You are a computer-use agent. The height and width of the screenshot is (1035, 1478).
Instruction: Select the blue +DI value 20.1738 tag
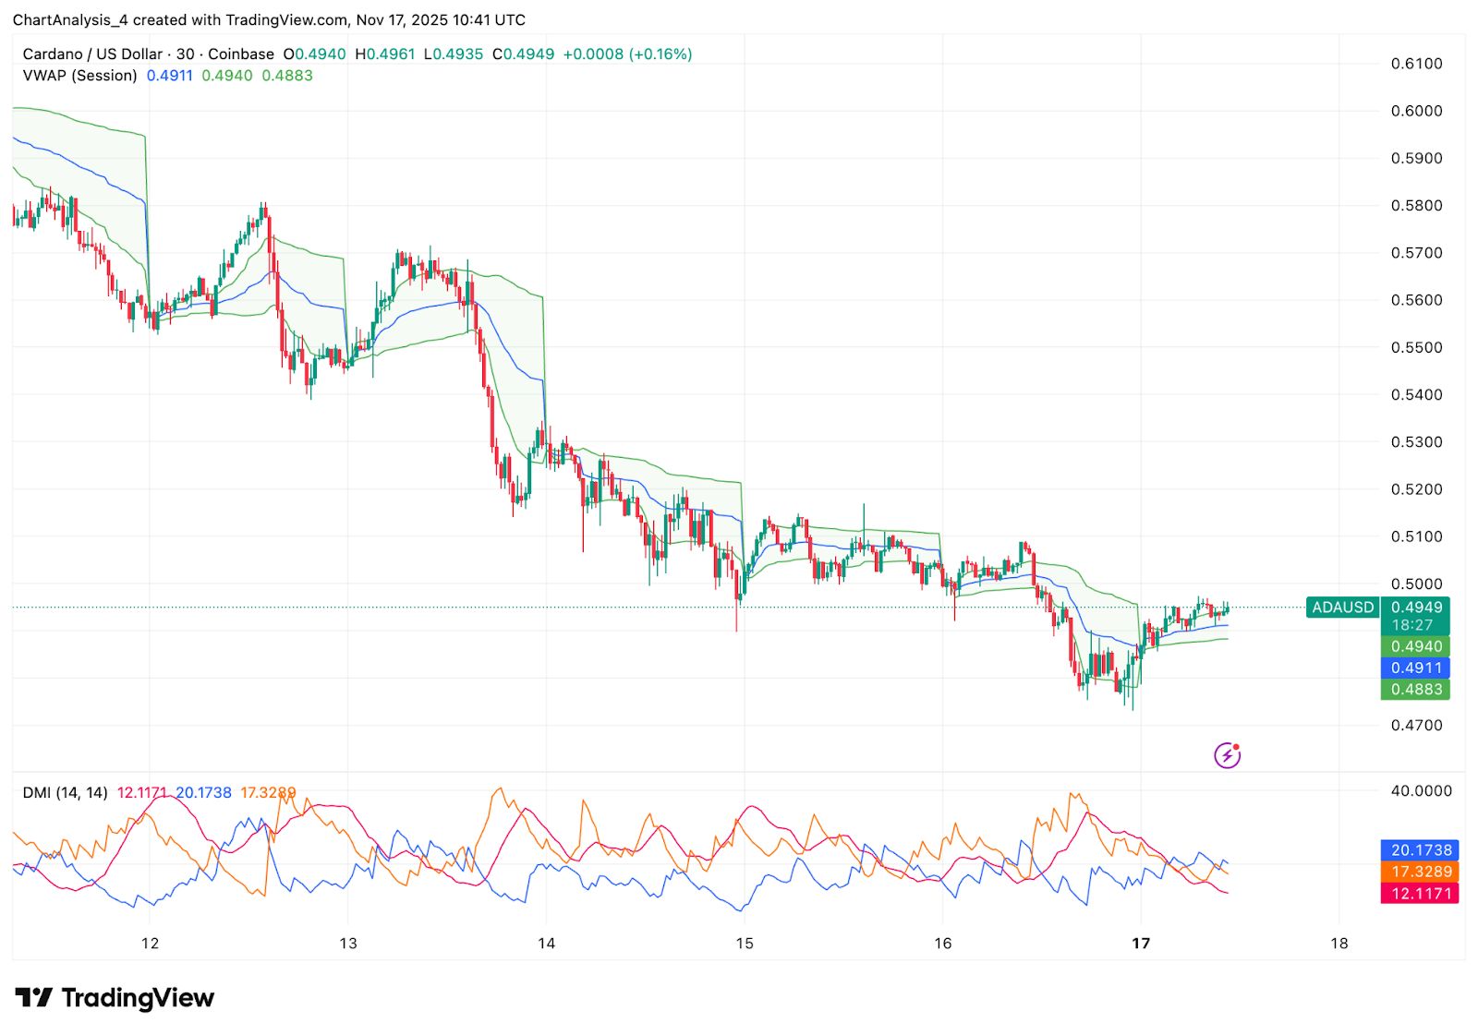tap(1418, 849)
